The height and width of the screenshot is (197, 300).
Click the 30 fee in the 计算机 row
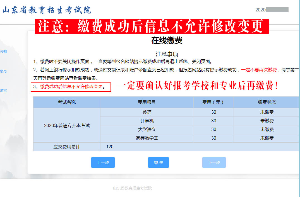[213, 121]
